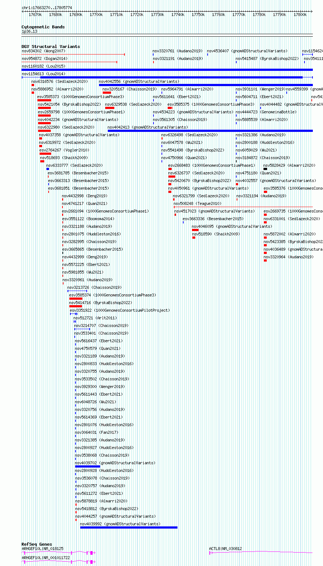Click nsv5418812 (ByrskaBishop2022) label
Viewport: 323px width, 566px height.
click(107, 509)
